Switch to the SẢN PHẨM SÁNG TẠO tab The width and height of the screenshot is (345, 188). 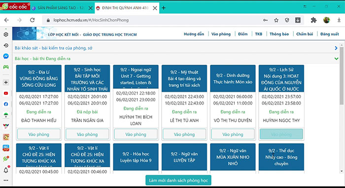tap(59, 8)
